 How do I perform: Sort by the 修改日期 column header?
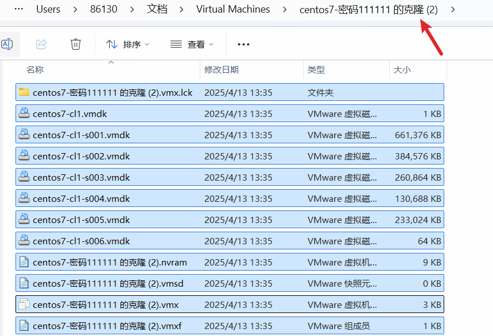pos(222,70)
